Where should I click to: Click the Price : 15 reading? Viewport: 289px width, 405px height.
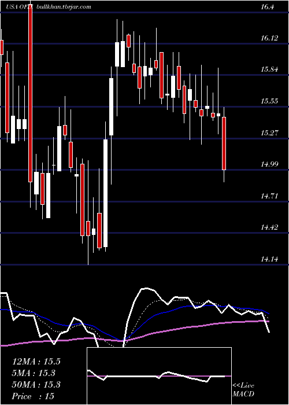(x=33, y=396)
